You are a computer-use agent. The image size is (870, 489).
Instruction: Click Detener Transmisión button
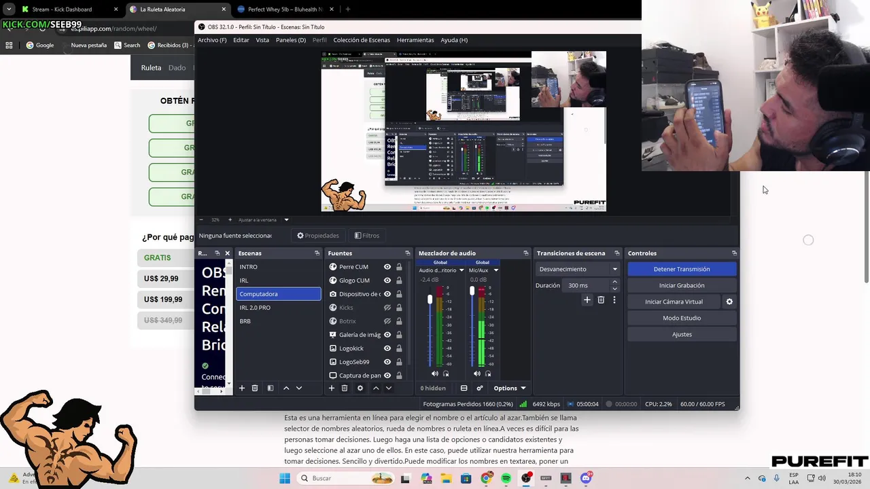(682, 269)
